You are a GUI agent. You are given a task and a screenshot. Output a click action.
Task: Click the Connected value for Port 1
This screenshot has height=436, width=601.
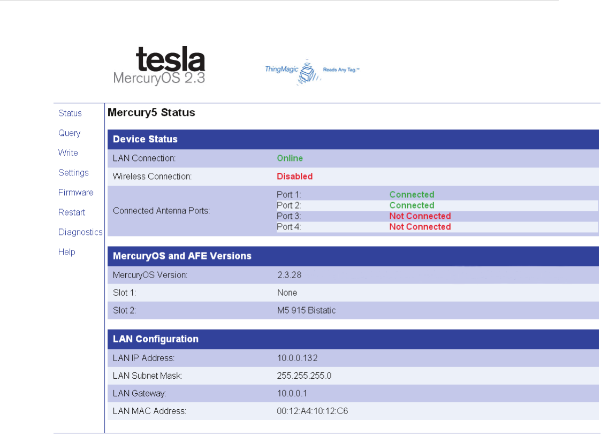pos(412,195)
